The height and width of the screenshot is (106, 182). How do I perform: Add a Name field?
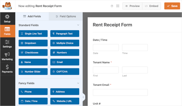(33, 62)
